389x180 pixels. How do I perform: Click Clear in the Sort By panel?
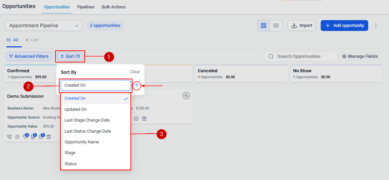(x=135, y=72)
